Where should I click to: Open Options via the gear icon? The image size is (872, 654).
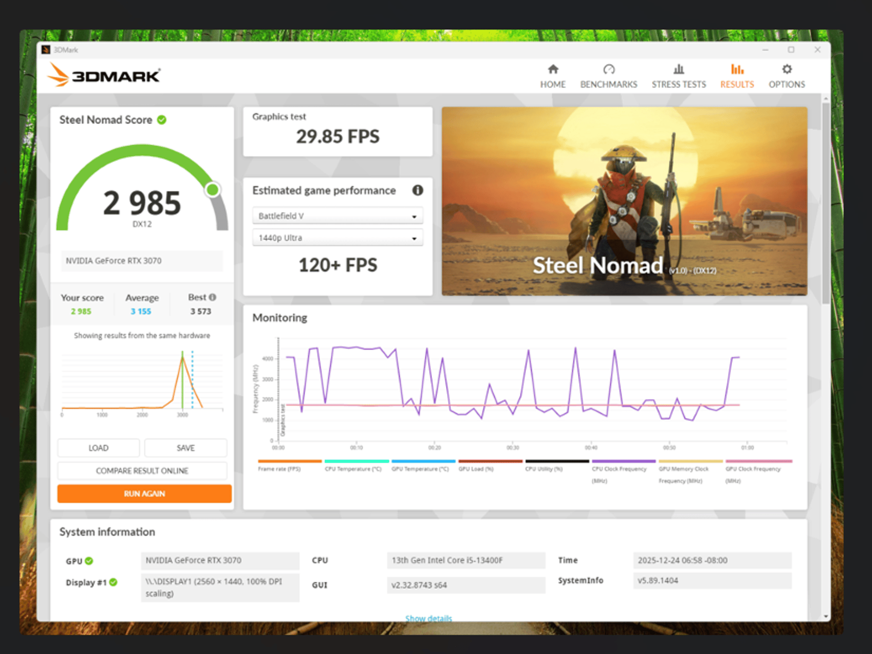coord(787,69)
